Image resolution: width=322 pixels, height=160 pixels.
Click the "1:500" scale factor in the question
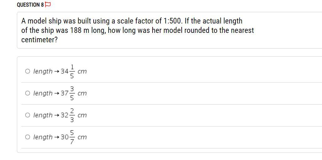click(x=173, y=21)
